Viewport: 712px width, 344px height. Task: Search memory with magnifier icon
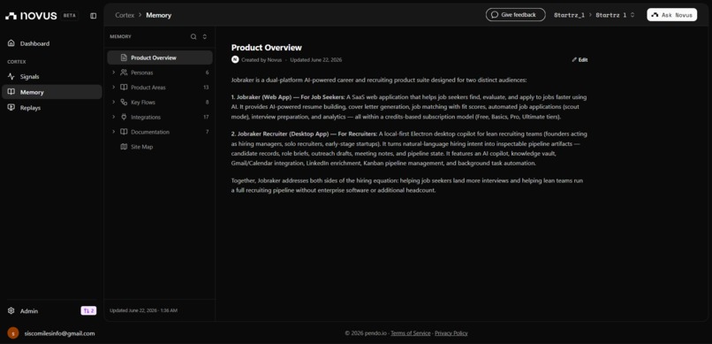[193, 37]
